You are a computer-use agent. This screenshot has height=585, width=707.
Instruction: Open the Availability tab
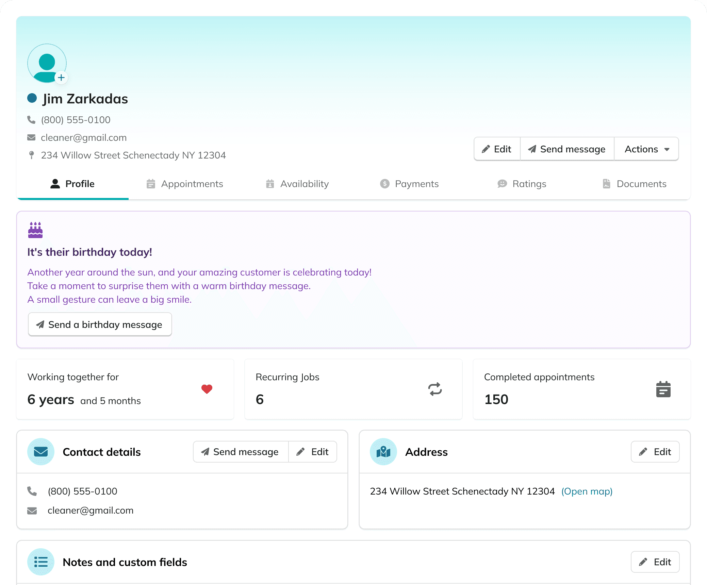point(297,184)
